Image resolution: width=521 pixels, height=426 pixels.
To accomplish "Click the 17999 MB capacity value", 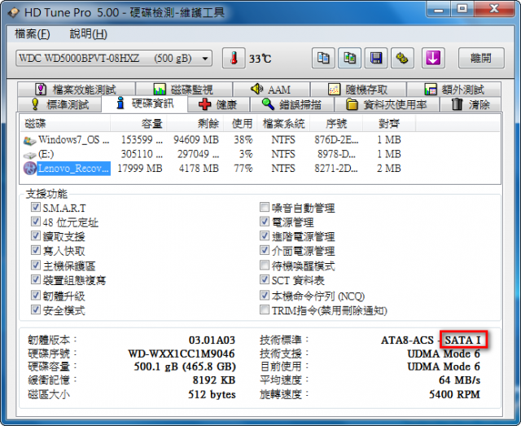I will 140,169.
